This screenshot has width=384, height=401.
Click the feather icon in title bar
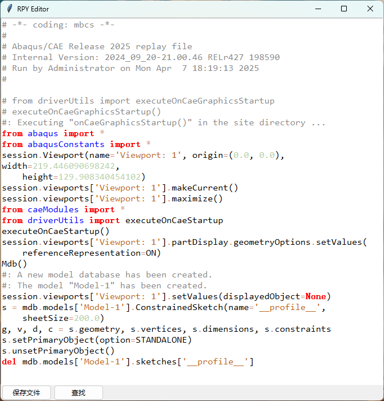10,9
